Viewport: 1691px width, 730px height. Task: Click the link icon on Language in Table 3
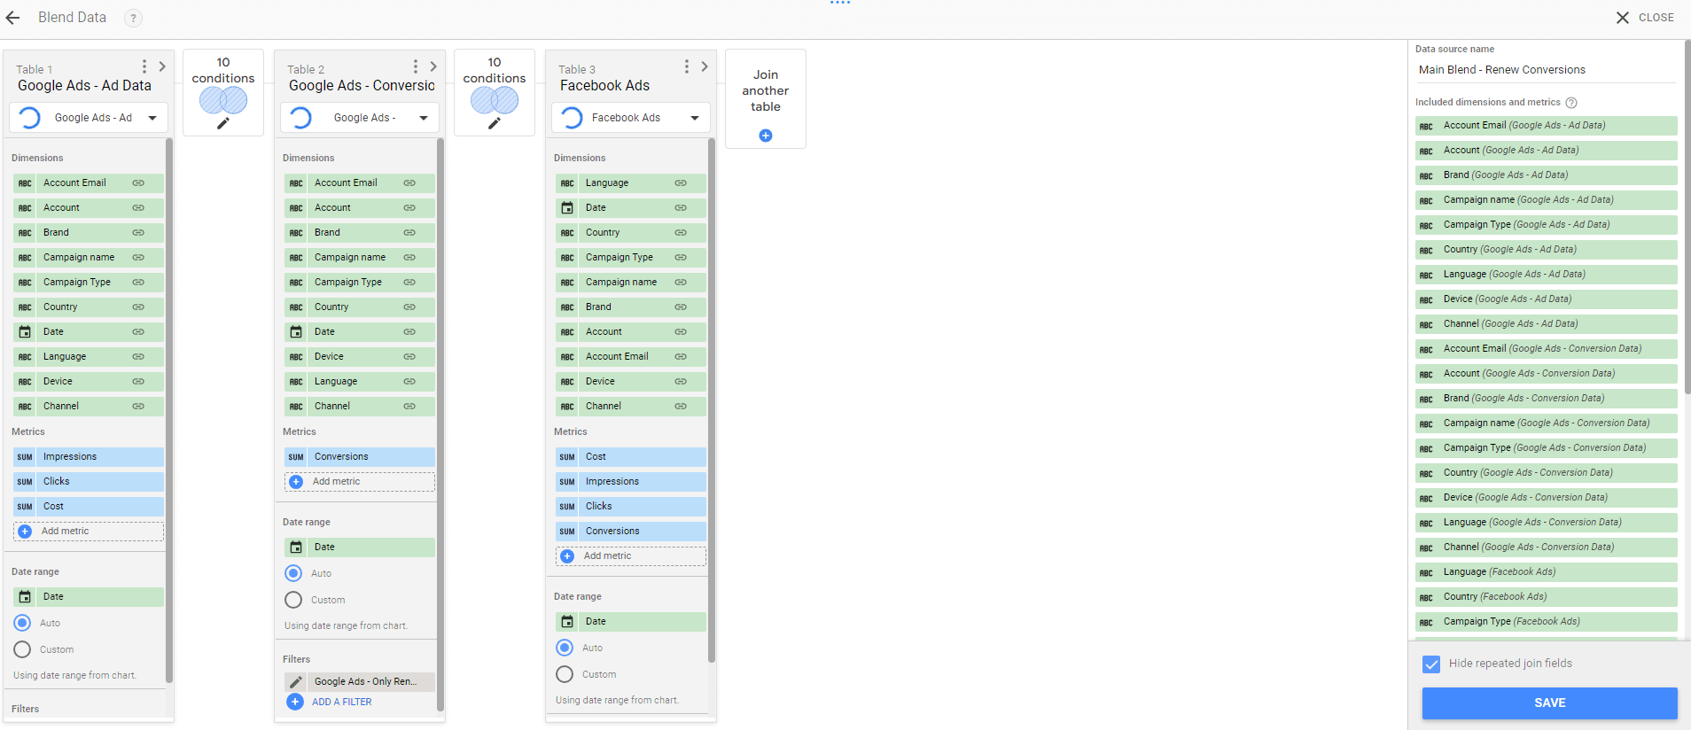pyautogui.click(x=681, y=183)
